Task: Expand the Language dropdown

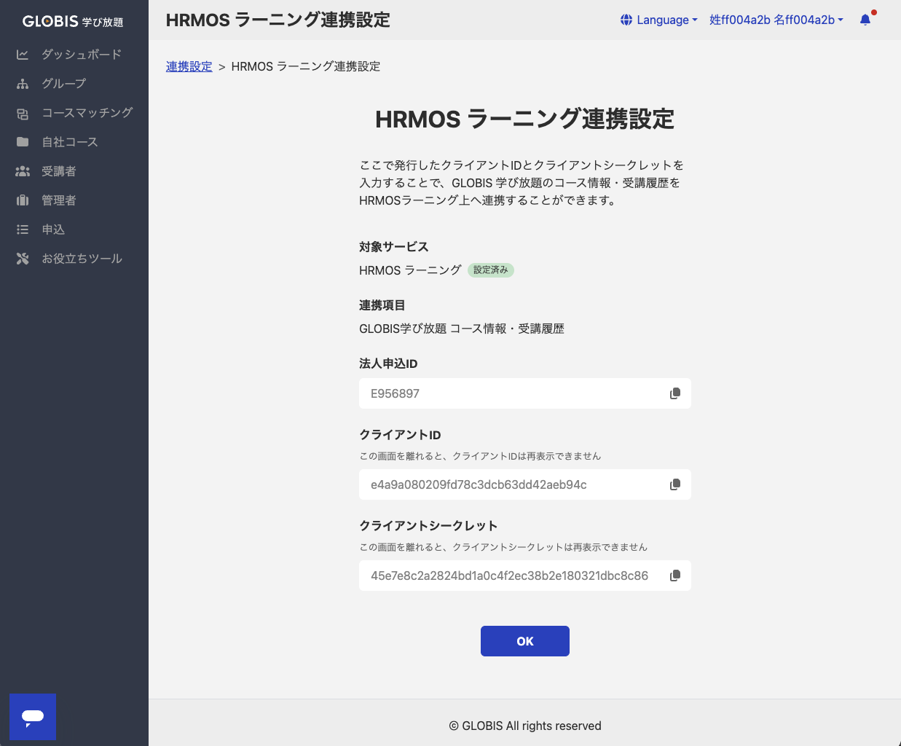Action: [x=658, y=20]
